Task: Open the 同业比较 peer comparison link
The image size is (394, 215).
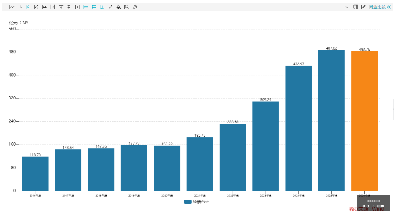Action: [377, 7]
